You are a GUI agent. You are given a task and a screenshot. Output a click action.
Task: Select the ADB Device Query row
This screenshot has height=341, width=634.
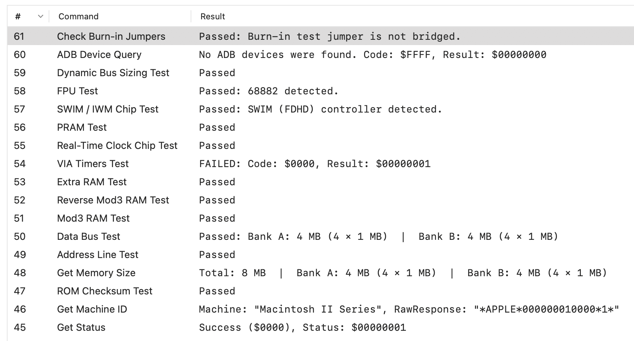(x=99, y=55)
